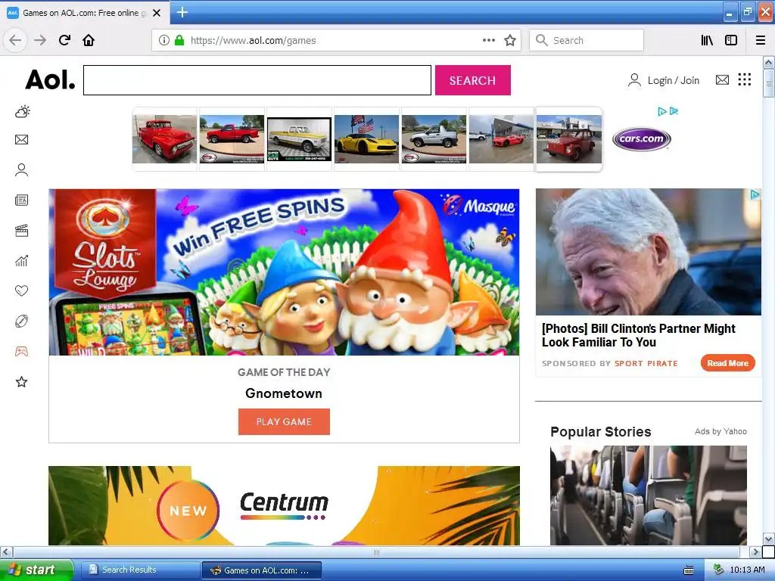The image size is (775, 581).
Task: Click the PLAY GAME button
Action: click(x=285, y=421)
